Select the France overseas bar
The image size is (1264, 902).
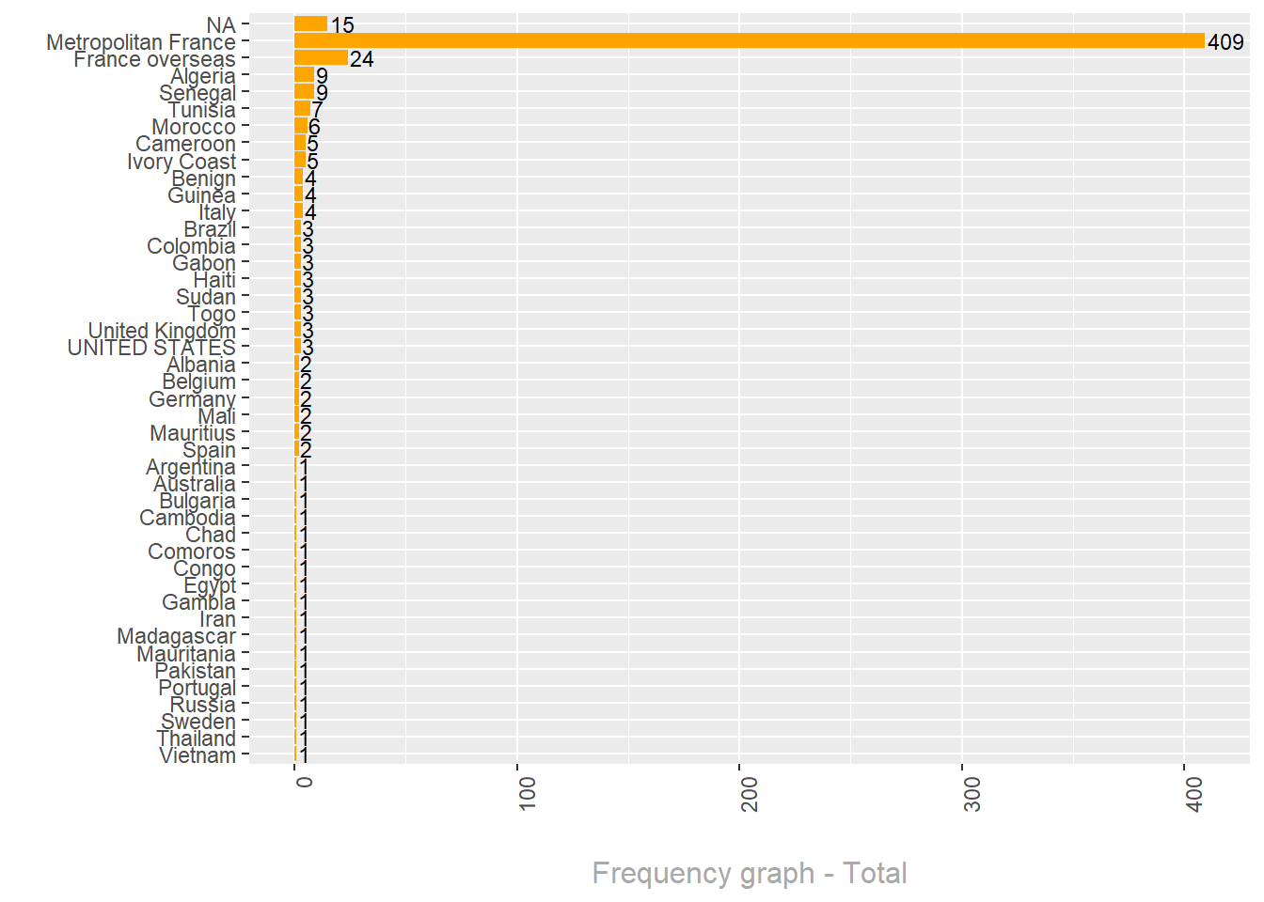click(321, 58)
